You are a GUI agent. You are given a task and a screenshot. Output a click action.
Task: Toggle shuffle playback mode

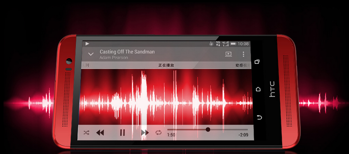click(x=86, y=133)
